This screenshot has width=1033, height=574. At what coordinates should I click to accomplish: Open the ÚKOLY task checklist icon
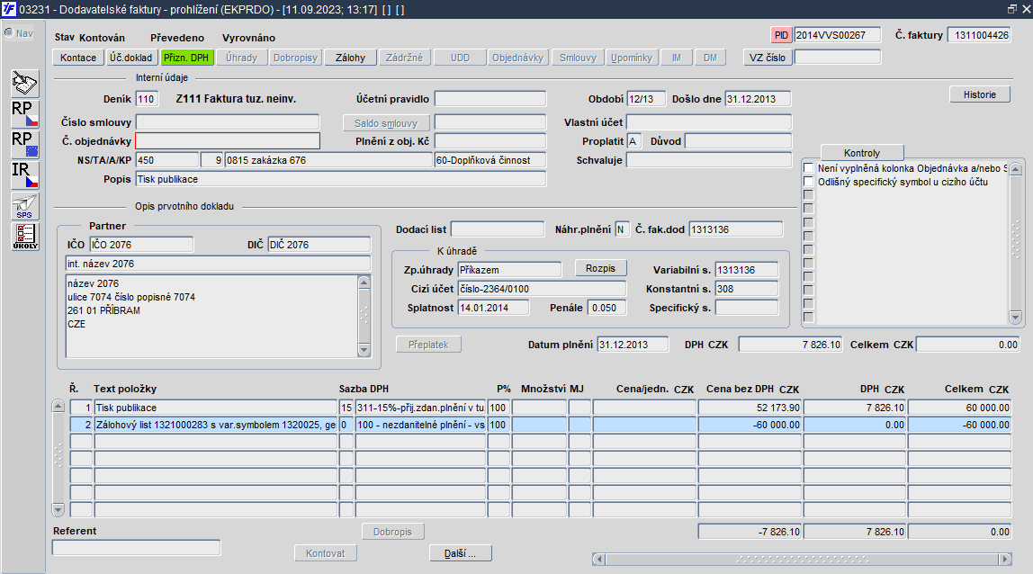(25, 237)
